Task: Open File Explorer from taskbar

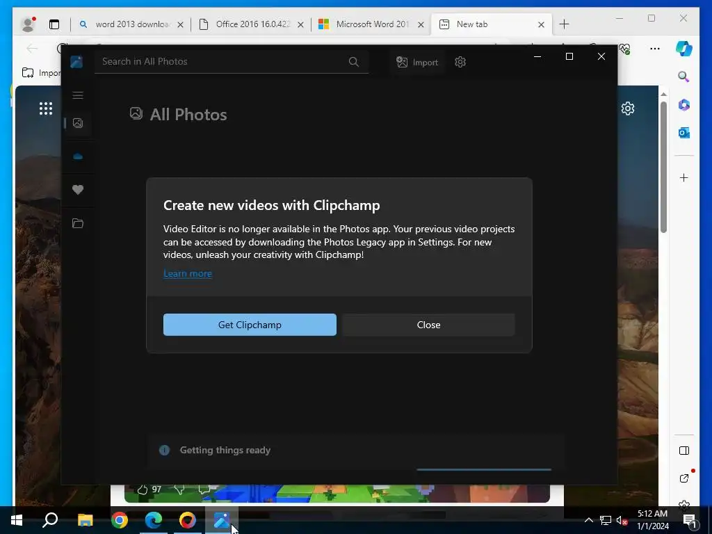Action: [x=85, y=520]
